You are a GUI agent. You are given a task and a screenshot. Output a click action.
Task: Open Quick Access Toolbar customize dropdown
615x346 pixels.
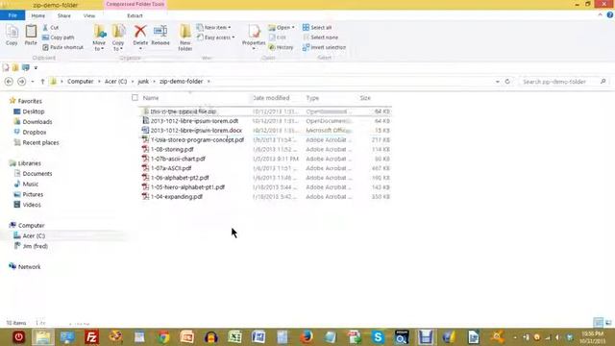pos(36,68)
